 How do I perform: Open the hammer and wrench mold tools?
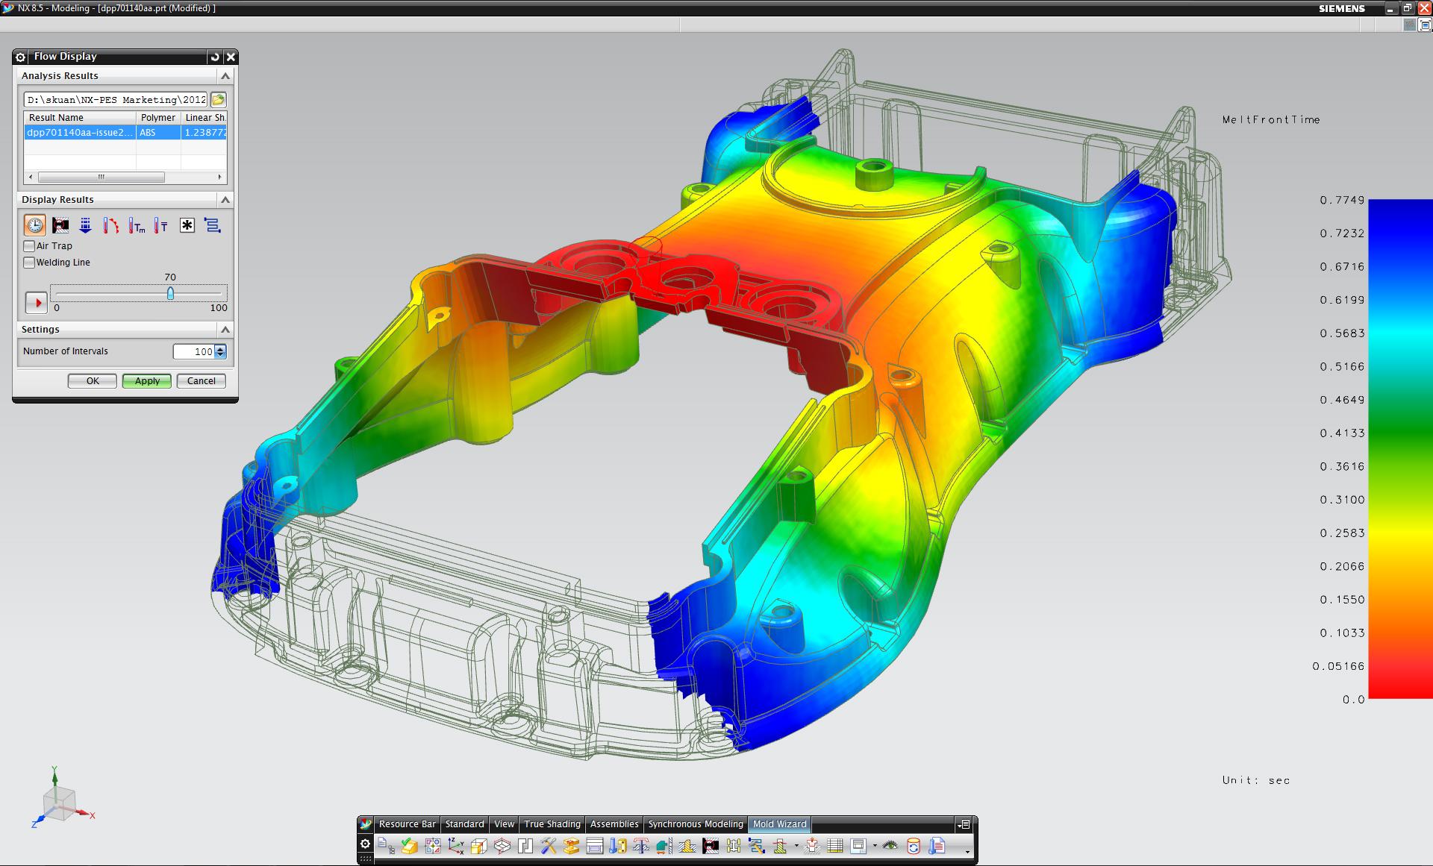[549, 846]
